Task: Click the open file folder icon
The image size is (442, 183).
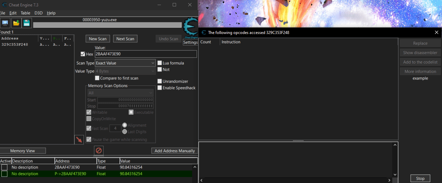Action: click(x=16, y=23)
